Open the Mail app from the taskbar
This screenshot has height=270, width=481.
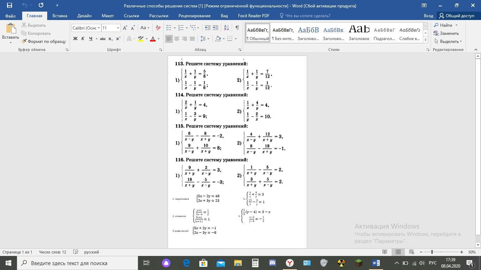220,263
